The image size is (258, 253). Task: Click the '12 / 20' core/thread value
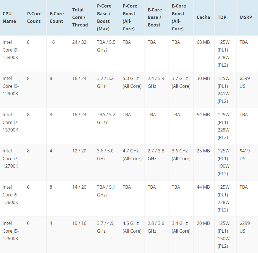point(79,151)
